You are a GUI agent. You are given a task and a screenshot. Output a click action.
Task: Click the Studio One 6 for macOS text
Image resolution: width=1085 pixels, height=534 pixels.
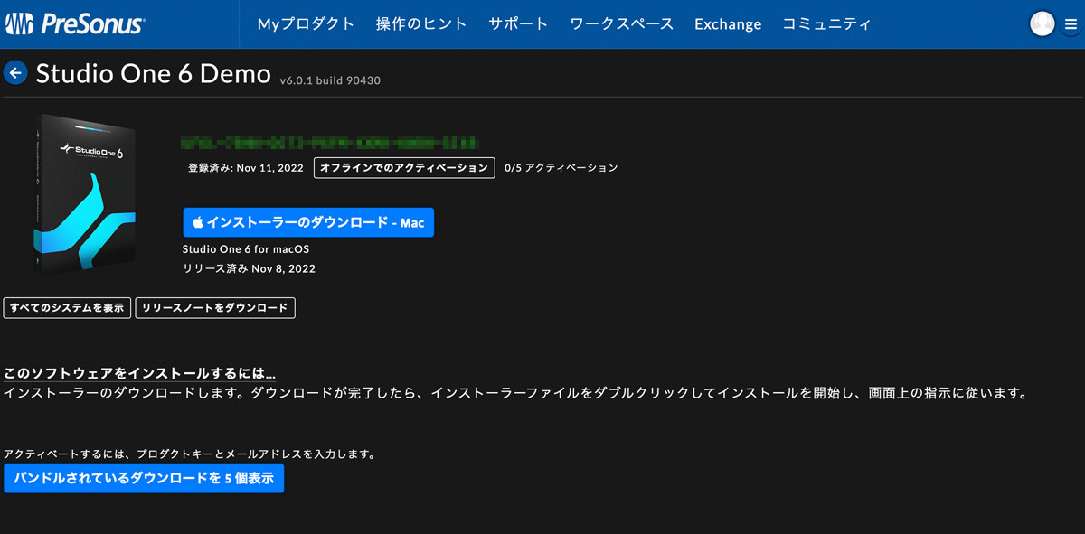pyautogui.click(x=246, y=249)
